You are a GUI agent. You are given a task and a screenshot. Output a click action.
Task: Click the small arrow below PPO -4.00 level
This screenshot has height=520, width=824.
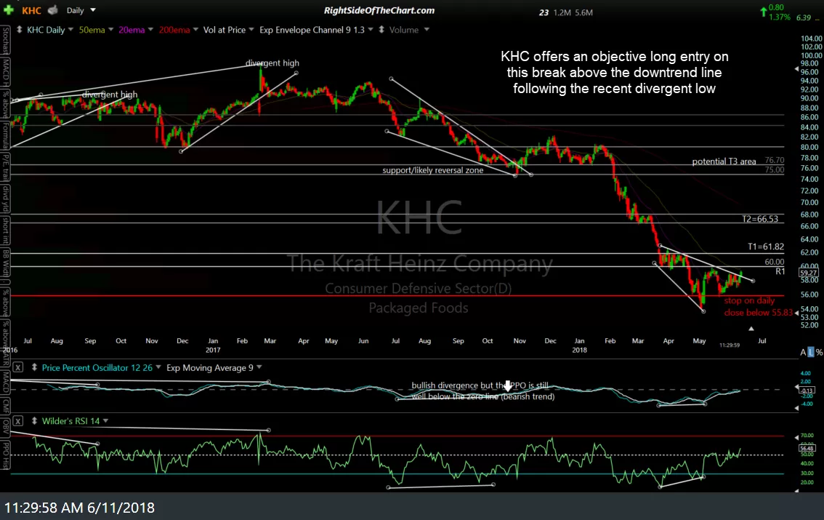click(796, 408)
